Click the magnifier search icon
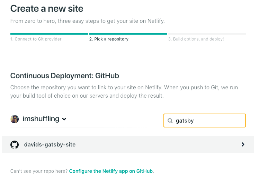268x187 pixels. [170, 121]
